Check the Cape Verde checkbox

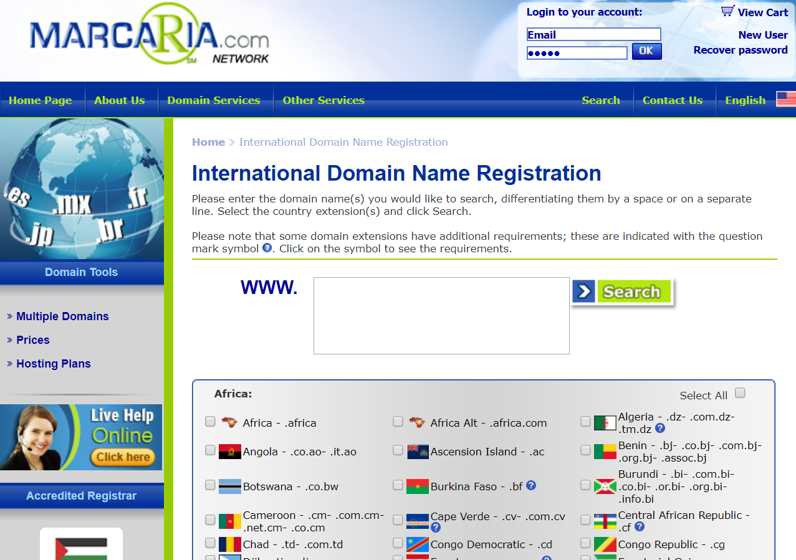click(x=398, y=520)
